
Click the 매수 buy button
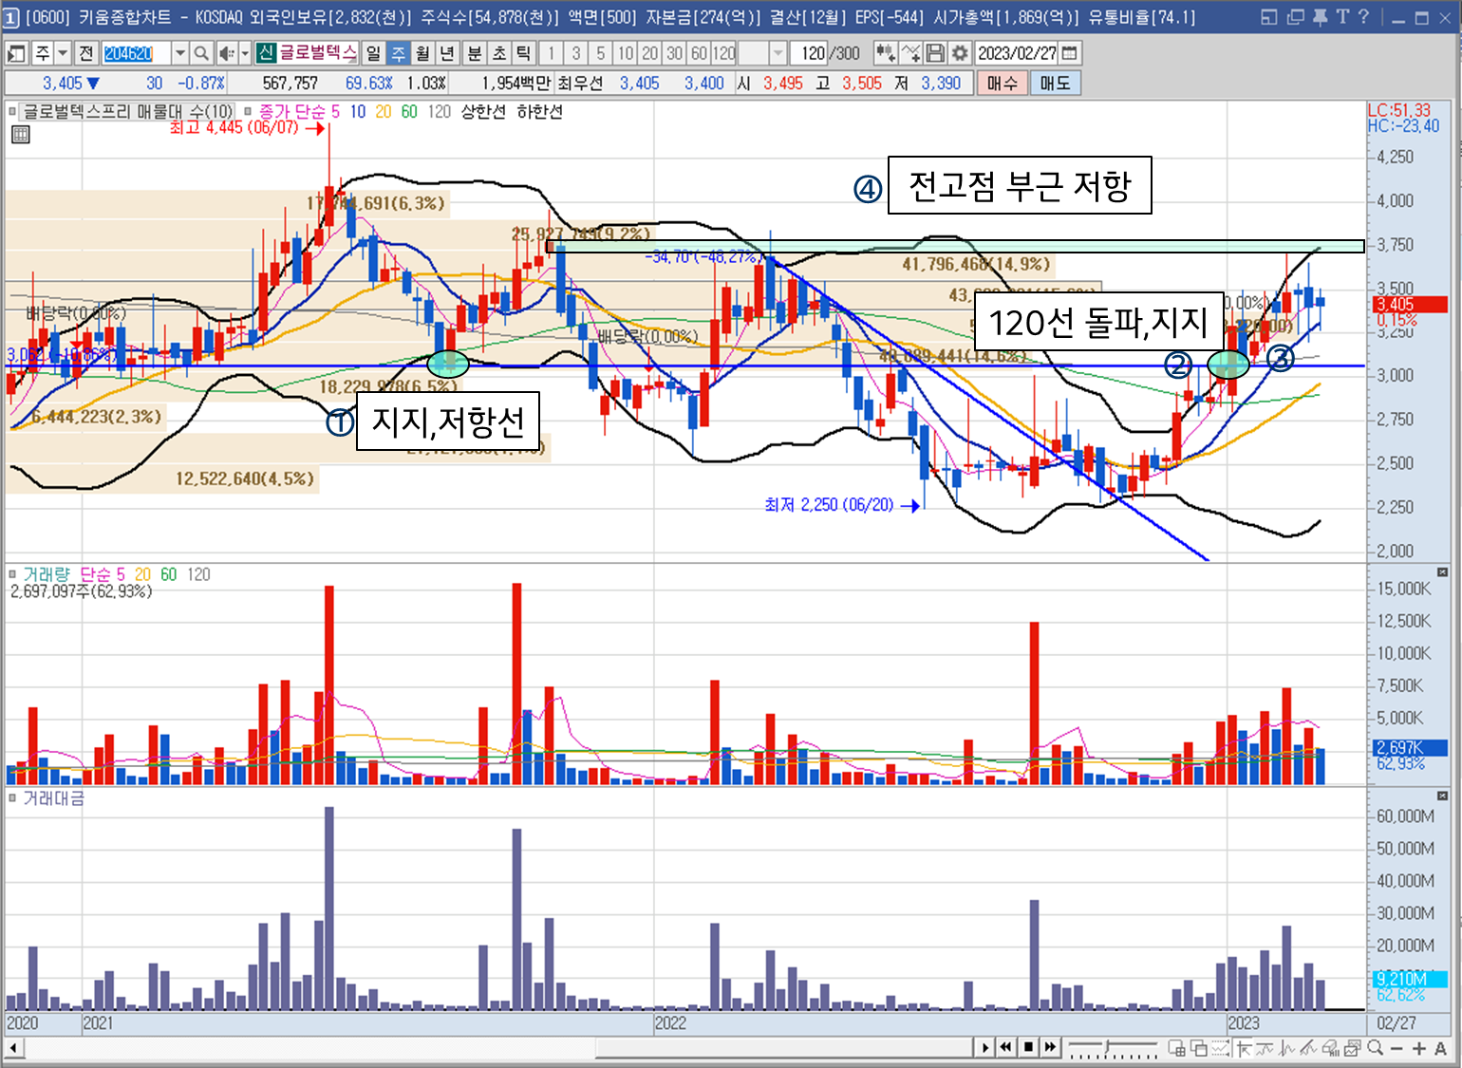[1003, 84]
